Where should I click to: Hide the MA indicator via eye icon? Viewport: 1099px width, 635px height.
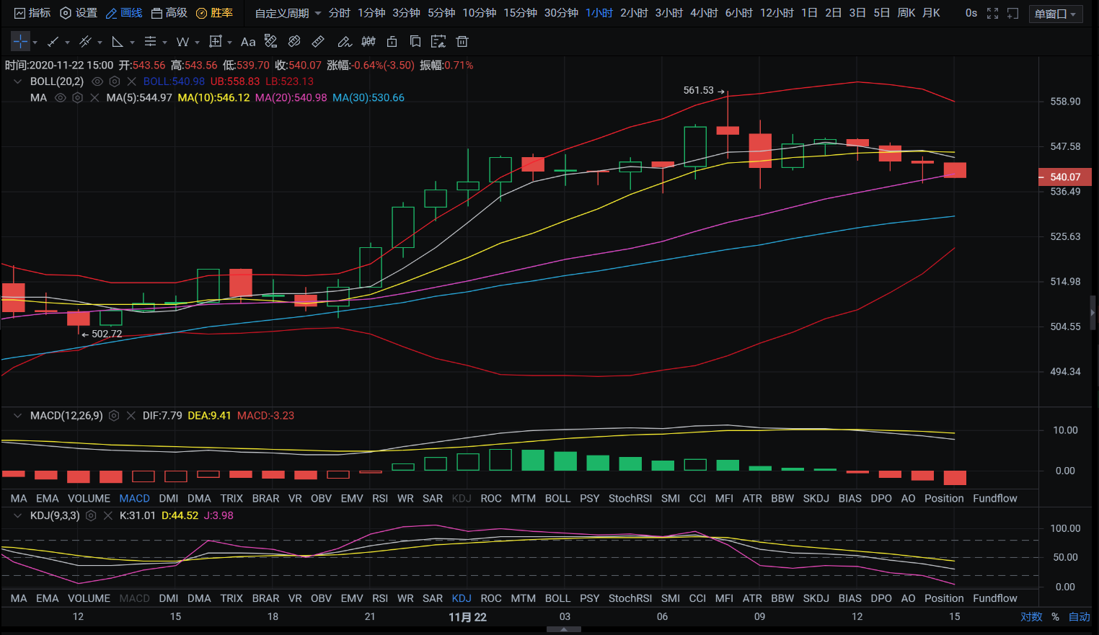[61, 98]
